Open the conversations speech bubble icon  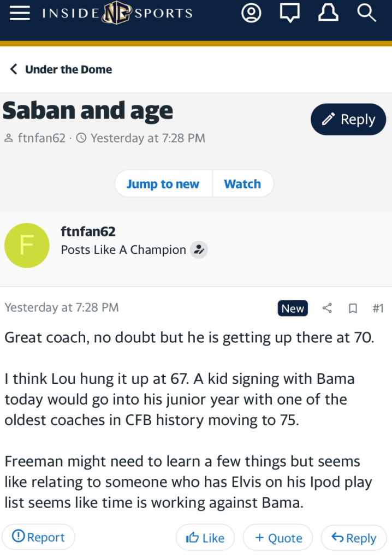[x=290, y=14]
